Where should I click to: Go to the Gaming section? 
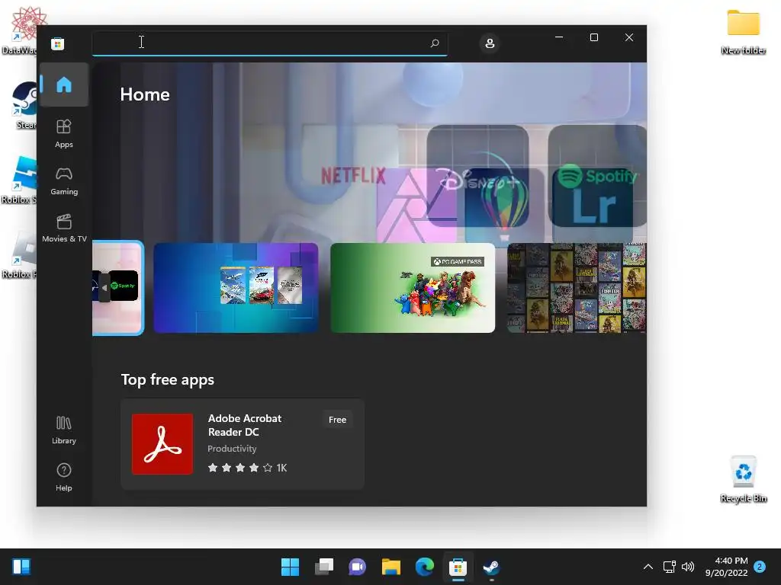pyautogui.click(x=64, y=181)
